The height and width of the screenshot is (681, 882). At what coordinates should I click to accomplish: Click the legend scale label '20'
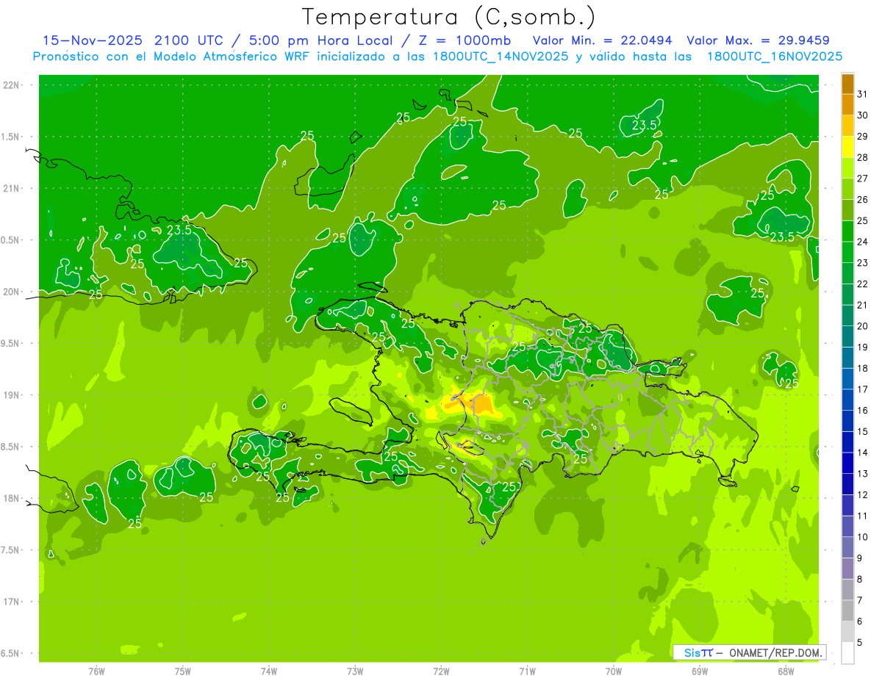click(862, 326)
